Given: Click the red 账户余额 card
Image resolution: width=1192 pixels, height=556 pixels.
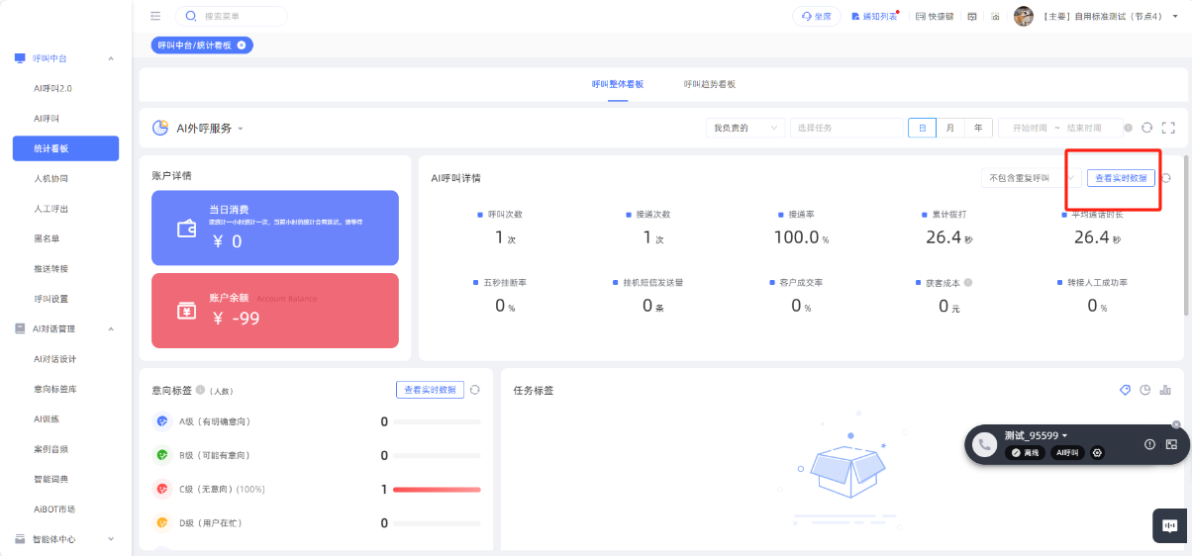Looking at the screenshot, I should 275,311.
